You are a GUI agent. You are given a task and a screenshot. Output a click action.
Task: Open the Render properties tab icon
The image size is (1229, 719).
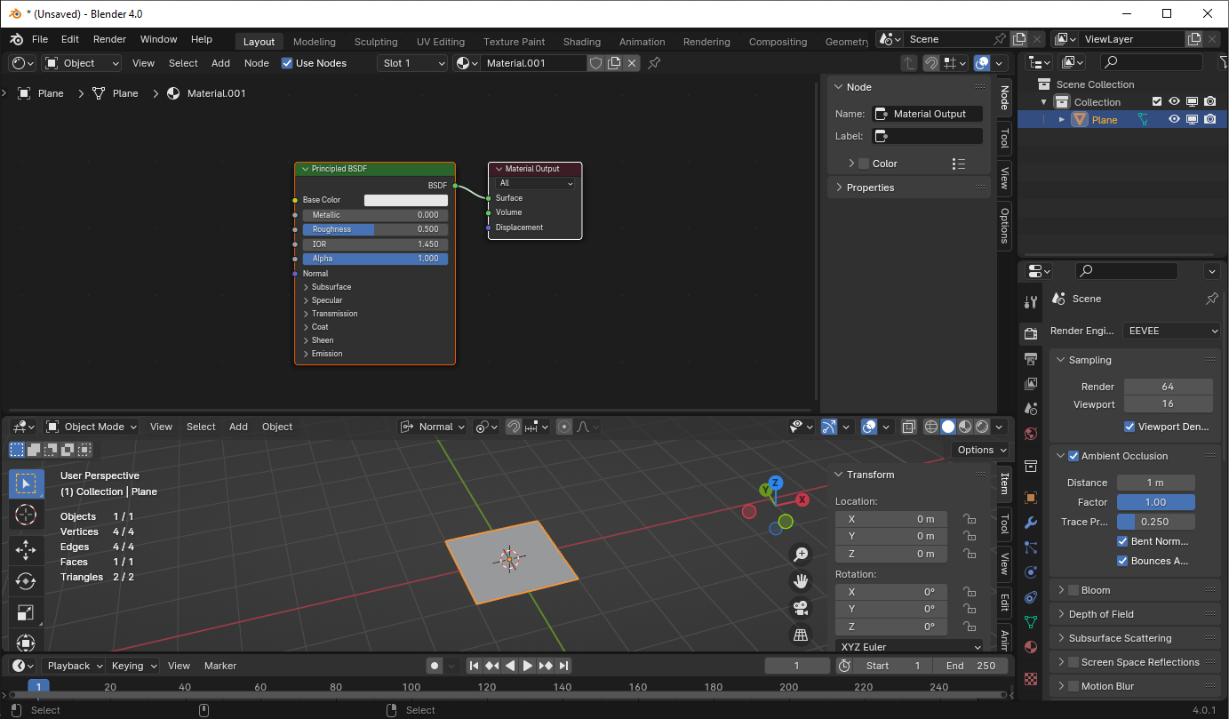(x=1031, y=333)
